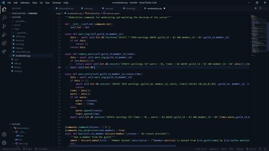Select moderation.py in the file tree

(x=23, y=56)
